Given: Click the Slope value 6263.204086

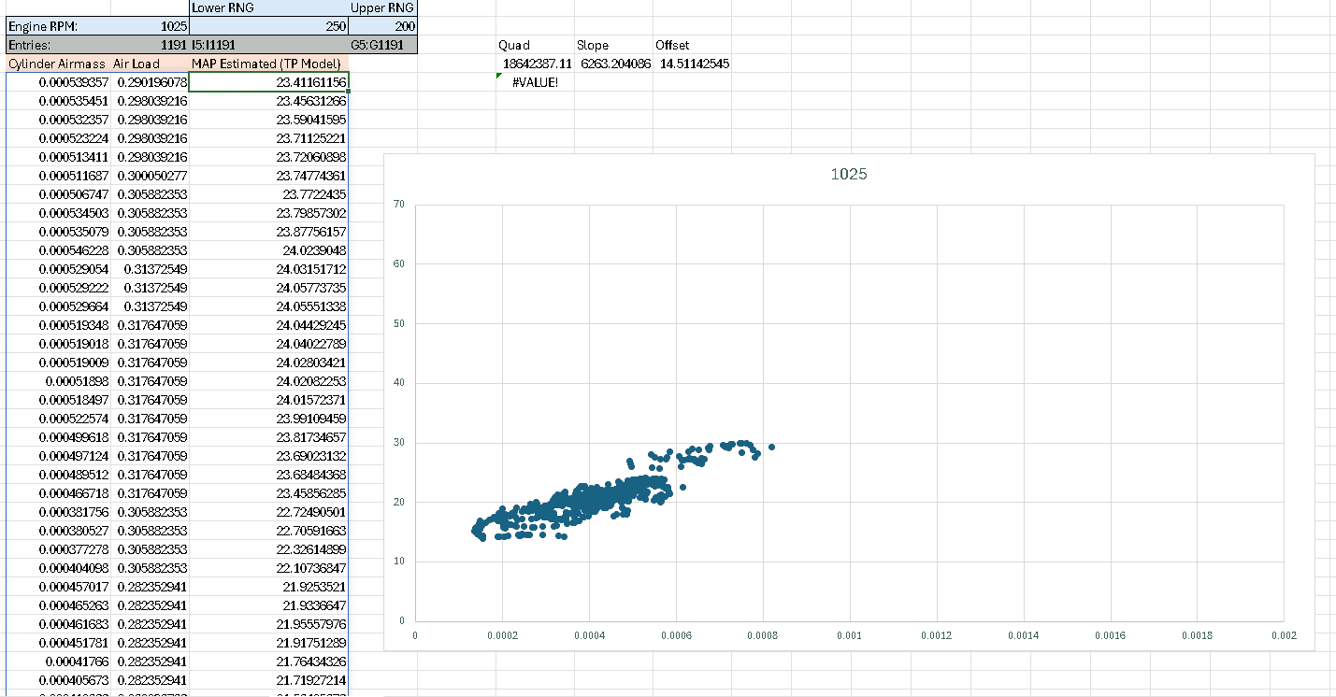Looking at the screenshot, I should pos(615,64).
